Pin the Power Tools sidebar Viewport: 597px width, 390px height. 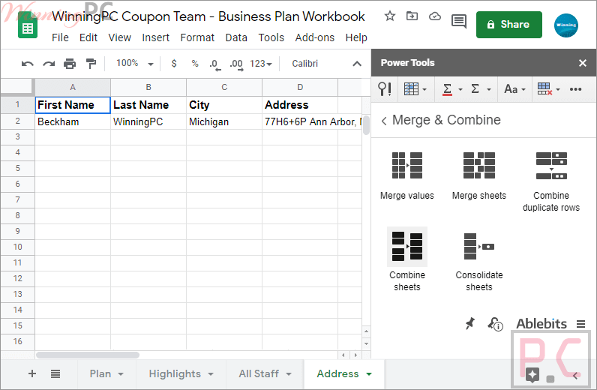(x=470, y=324)
